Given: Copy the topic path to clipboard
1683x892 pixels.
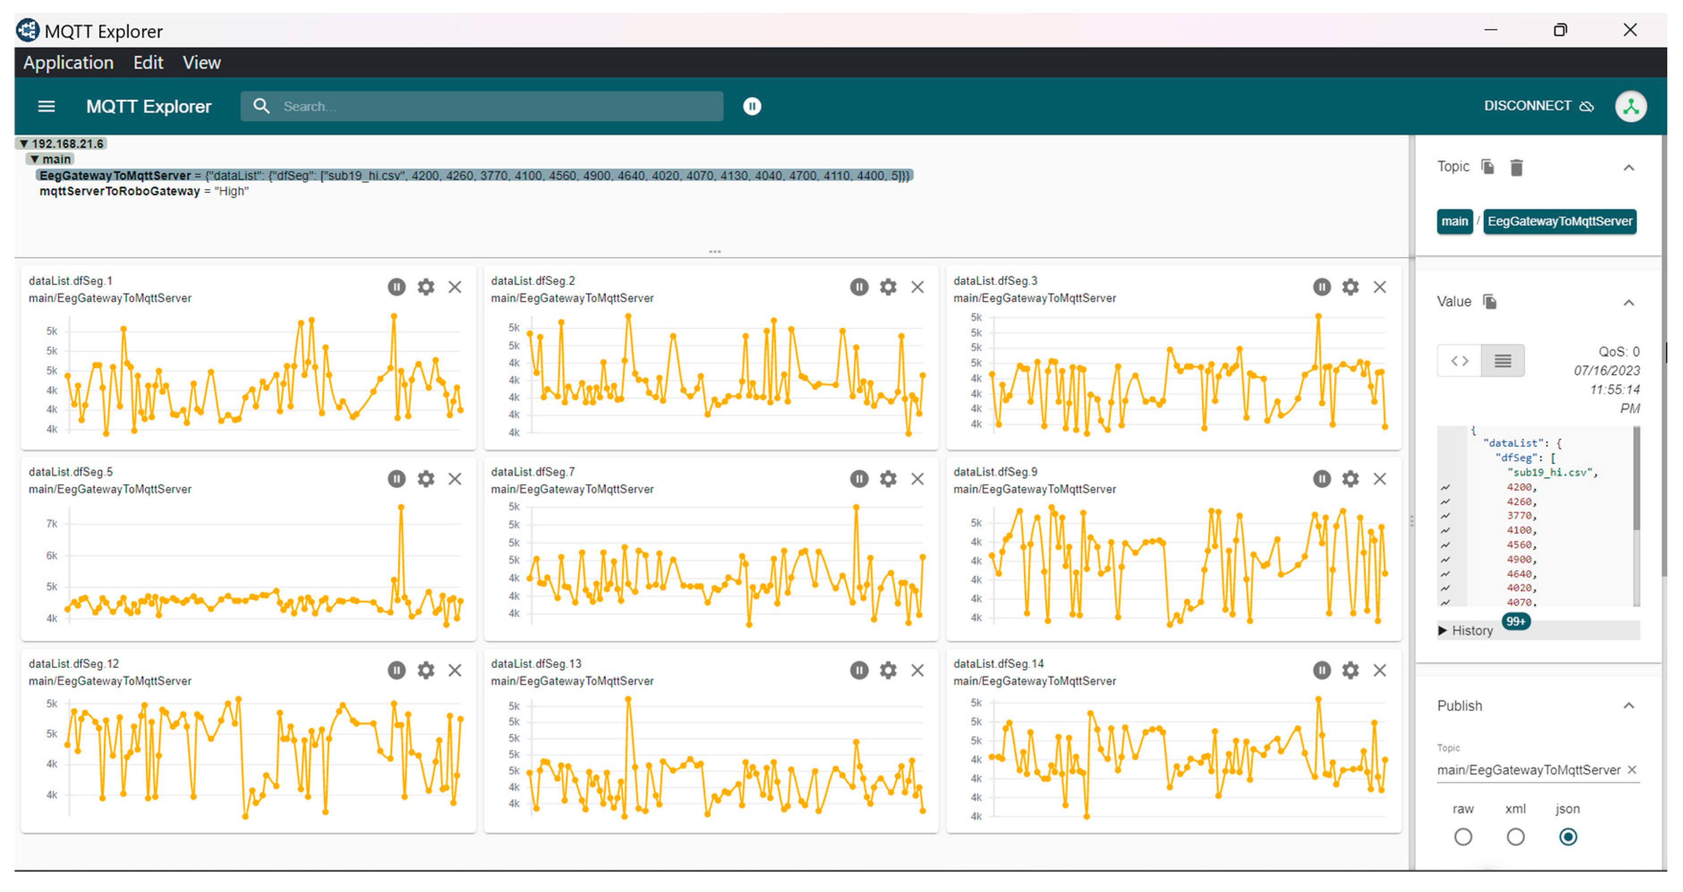Looking at the screenshot, I should (1487, 167).
